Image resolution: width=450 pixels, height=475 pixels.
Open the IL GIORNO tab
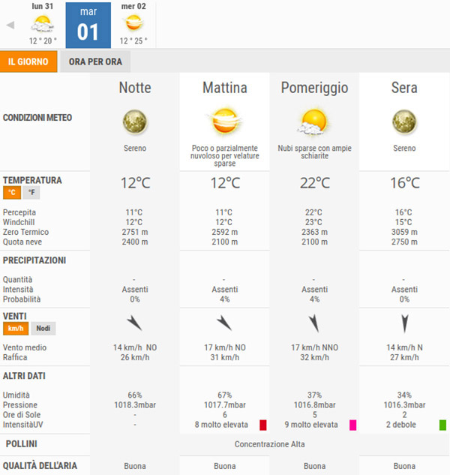pyautogui.click(x=28, y=62)
